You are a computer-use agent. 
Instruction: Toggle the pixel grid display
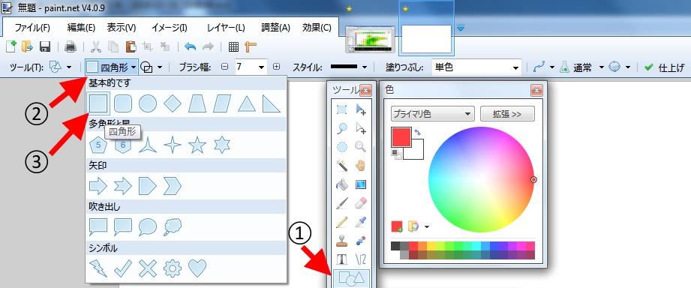[233, 46]
